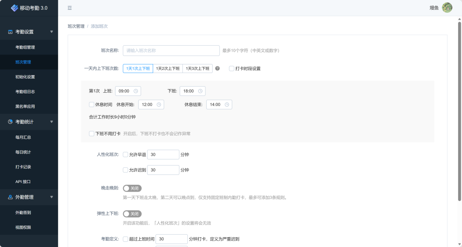Viewport: 462px width, 247px height.
Task: Check the 下班不用打卡 checkbox
Action: [92, 134]
